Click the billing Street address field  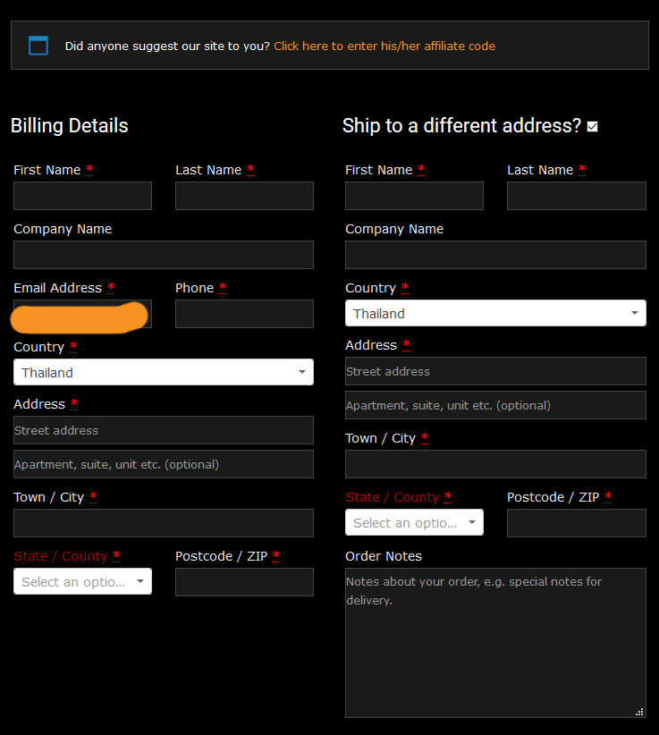pos(163,430)
